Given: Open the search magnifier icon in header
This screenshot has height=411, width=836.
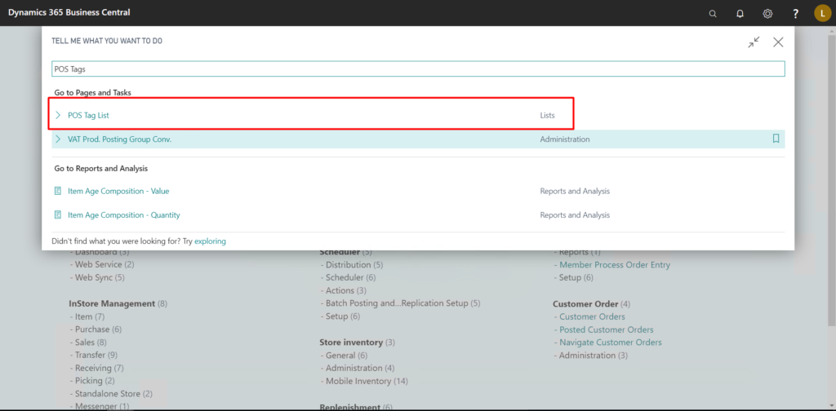Looking at the screenshot, I should (712, 13).
